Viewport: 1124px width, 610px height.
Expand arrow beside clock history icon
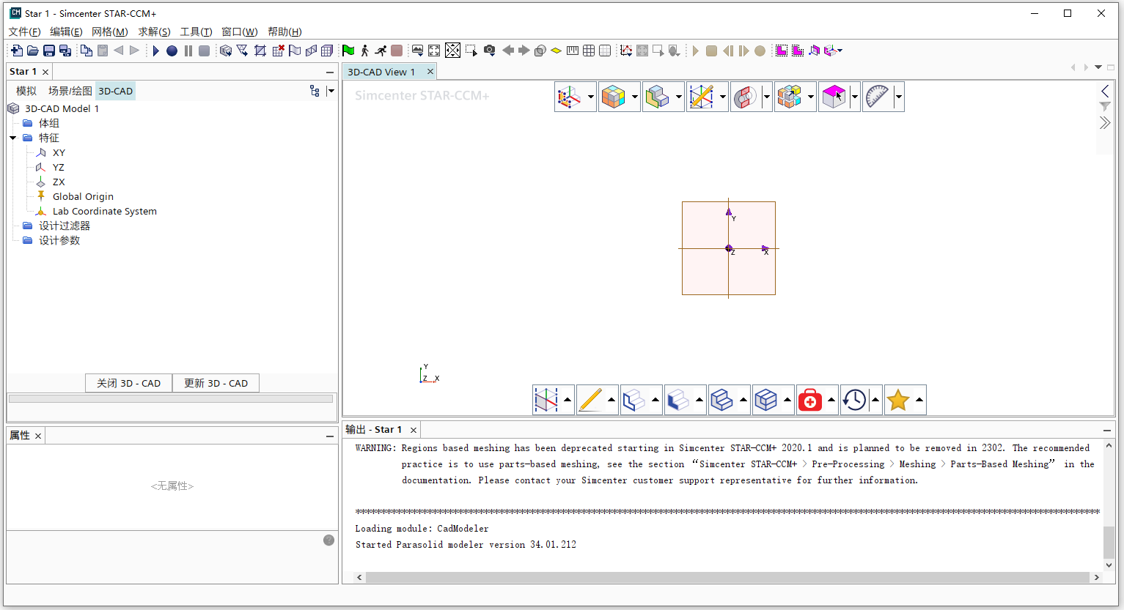coord(875,400)
